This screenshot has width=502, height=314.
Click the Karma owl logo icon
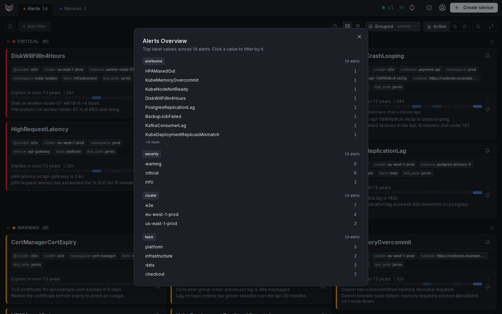point(9,8)
